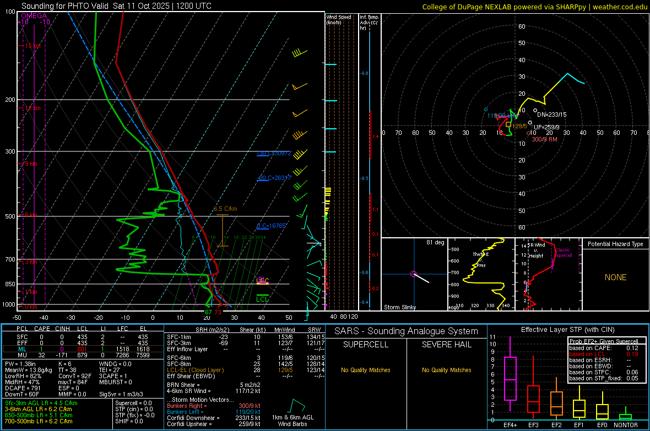Click the 'MBURST = 0' value
This screenshot has width=650, height=431.
[x=115, y=382]
